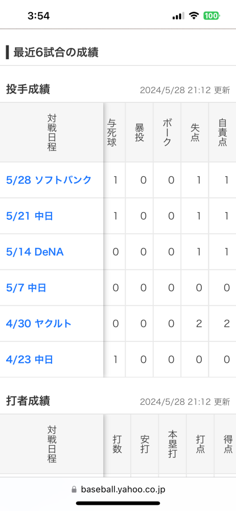Open the 5/21 中日 game link
The image size is (236, 511).
pyautogui.click(x=30, y=216)
